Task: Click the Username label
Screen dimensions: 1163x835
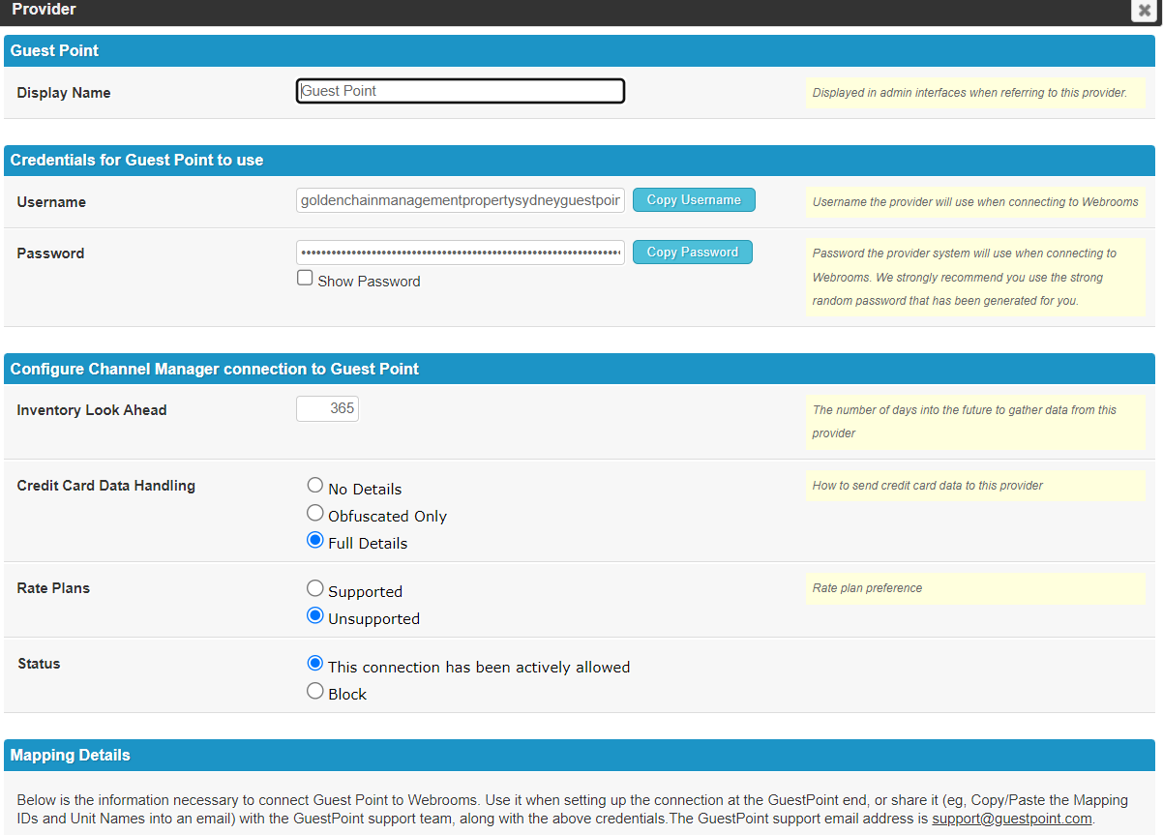Action: pyautogui.click(x=51, y=202)
